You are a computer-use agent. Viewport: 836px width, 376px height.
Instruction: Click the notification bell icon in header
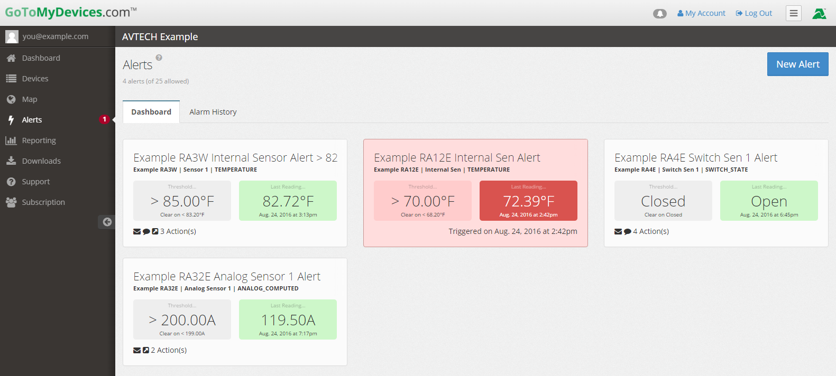pos(659,14)
